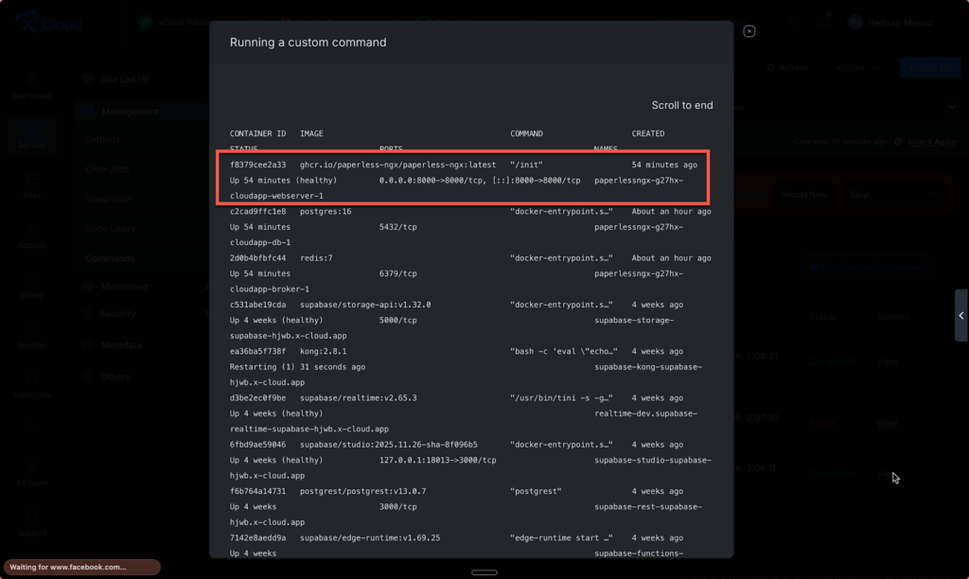Open Reduan Masud user menu

click(897, 23)
